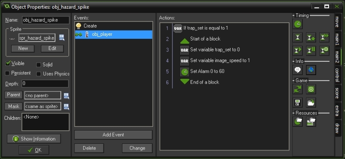
Task: Click the End of a block triangle icon
Action: 185,82
